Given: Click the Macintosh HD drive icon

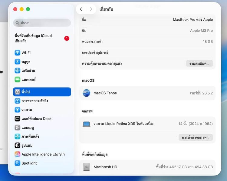Looking at the screenshot, I should (x=87, y=167).
